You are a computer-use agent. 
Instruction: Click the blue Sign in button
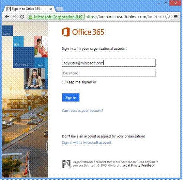coord(71,97)
